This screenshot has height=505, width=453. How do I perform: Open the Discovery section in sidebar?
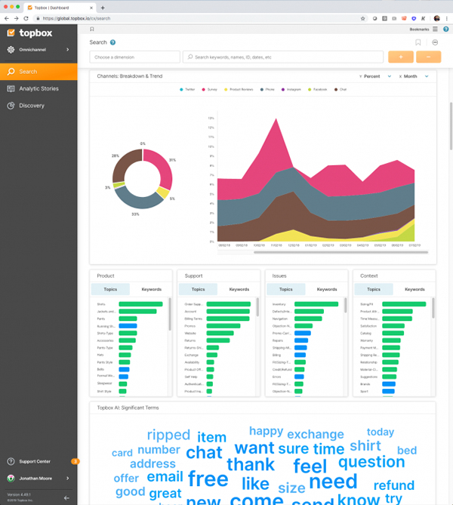pyautogui.click(x=31, y=106)
